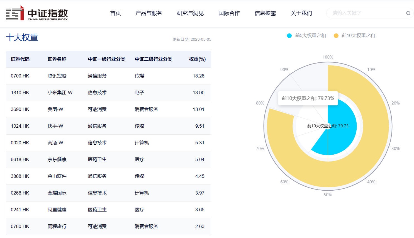Screen dimensions: 414x238
Task: Click the weight value 13.01
Action: 199,109
